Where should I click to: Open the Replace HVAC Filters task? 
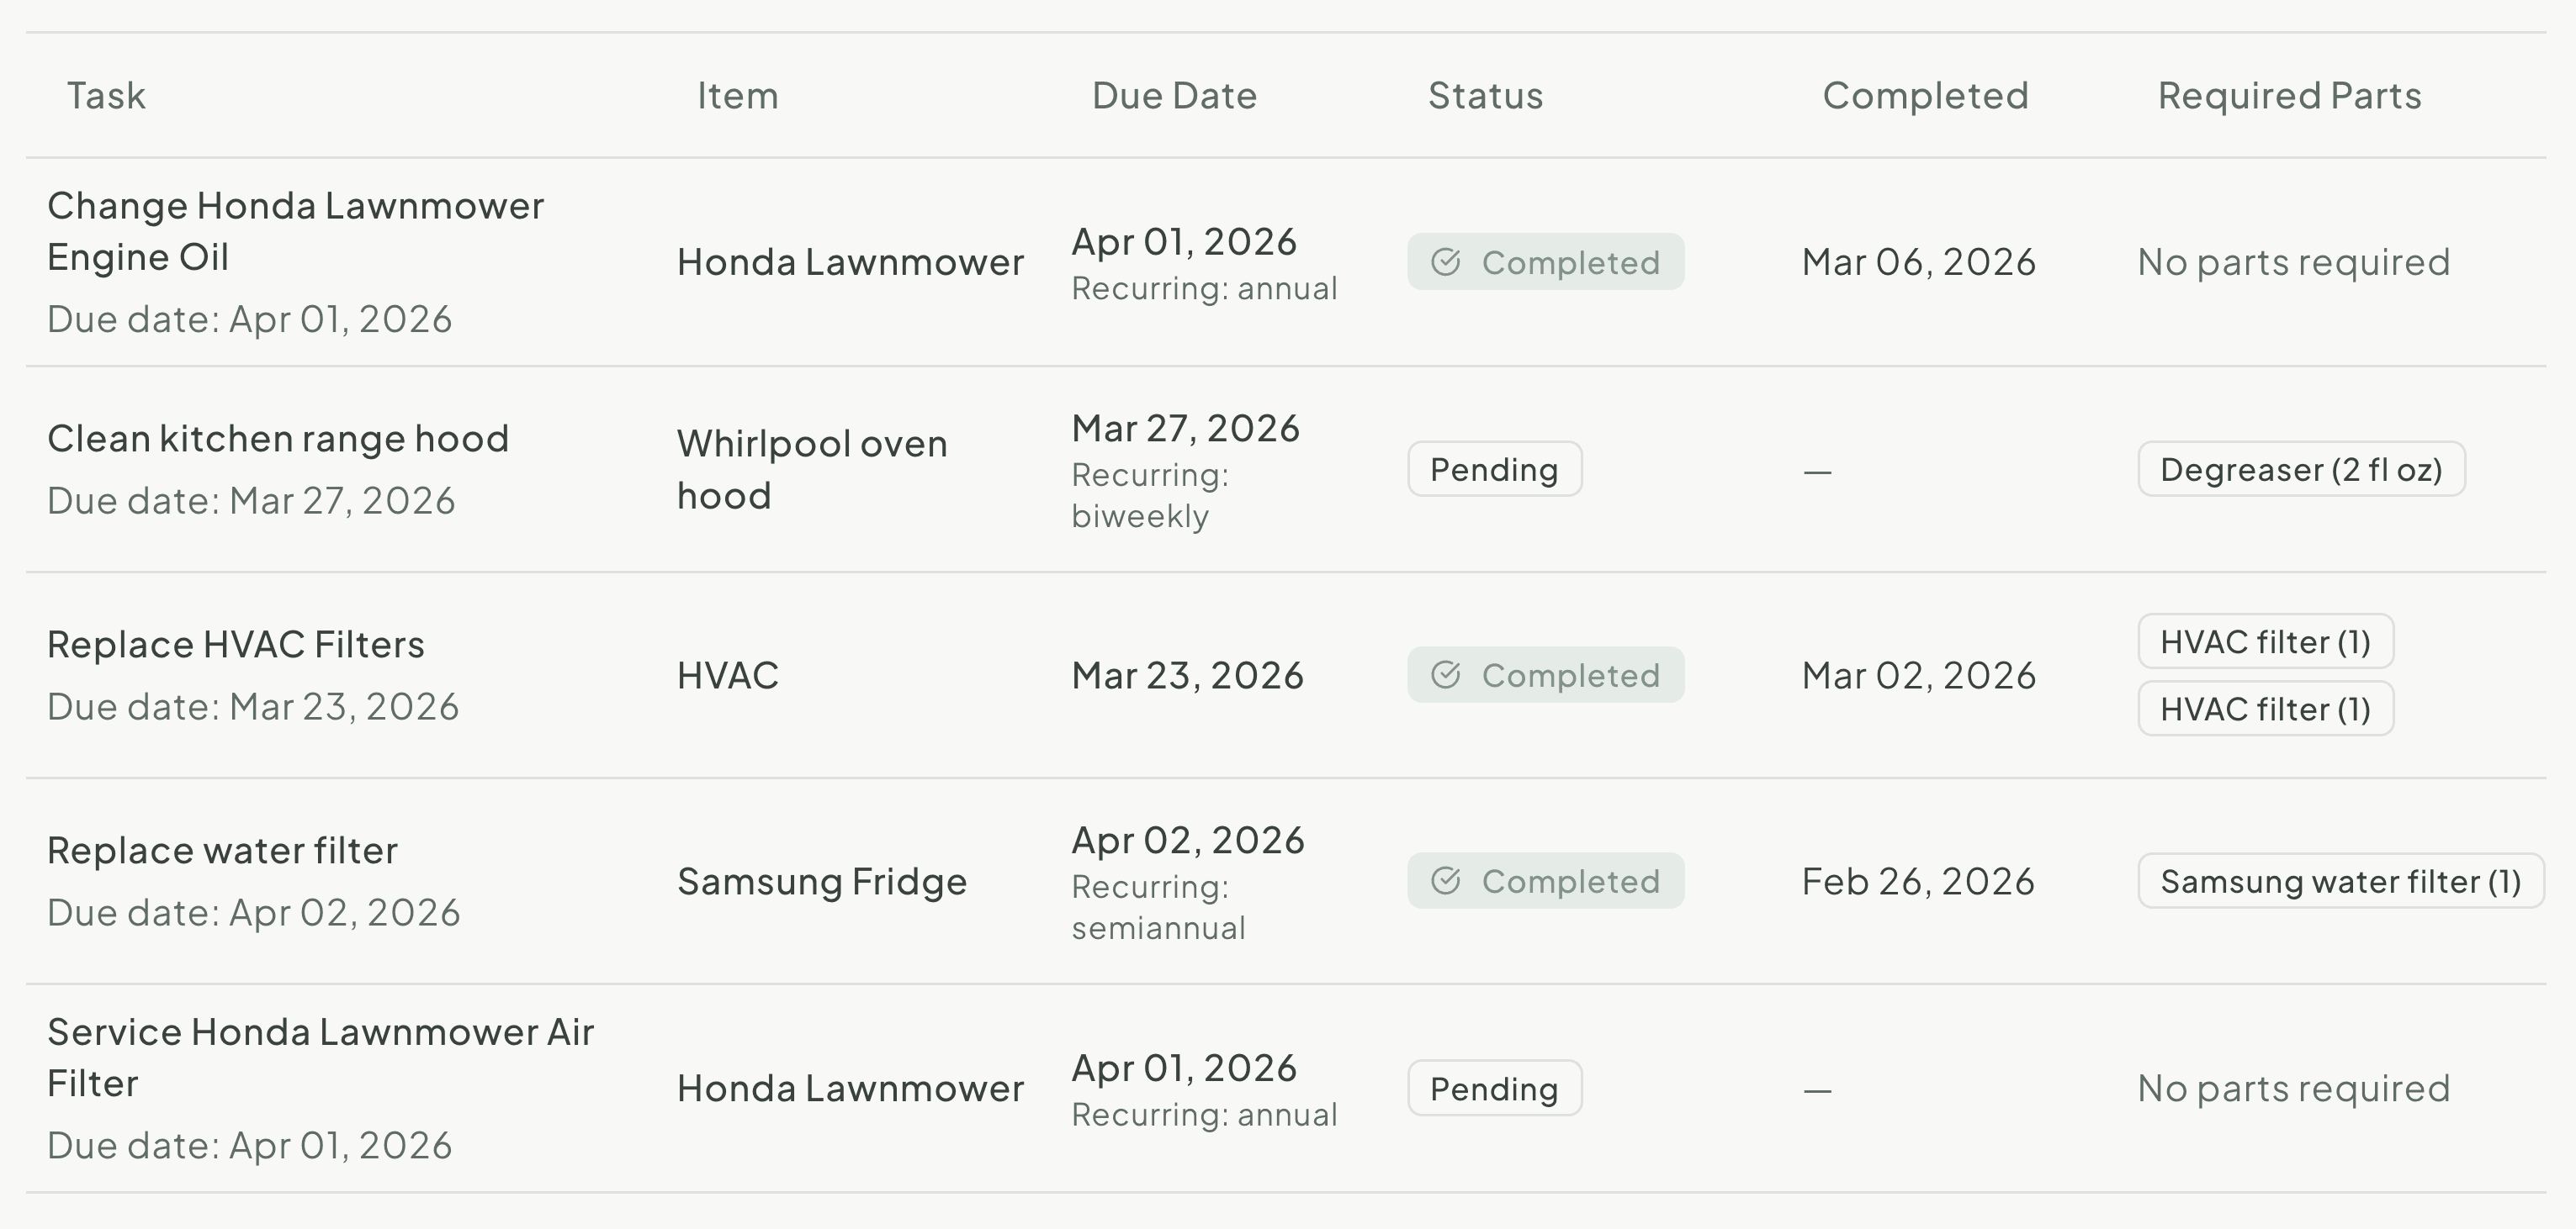(236, 645)
